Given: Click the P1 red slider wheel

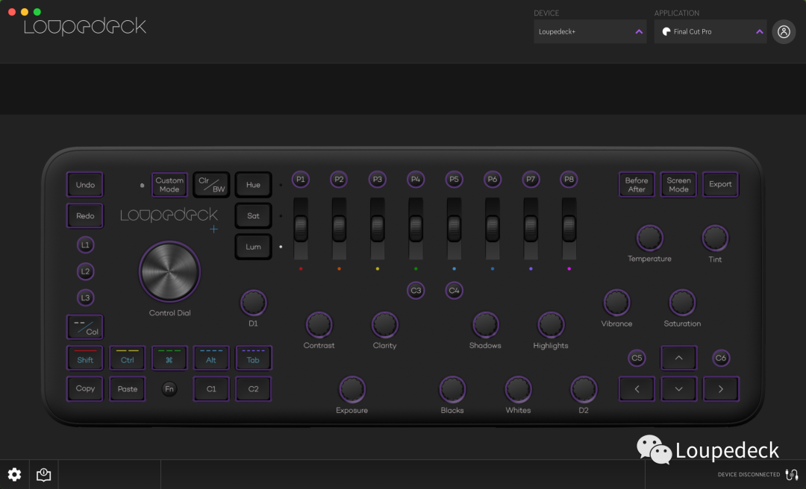Looking at the screenshot, I should (x=301, y=229).
